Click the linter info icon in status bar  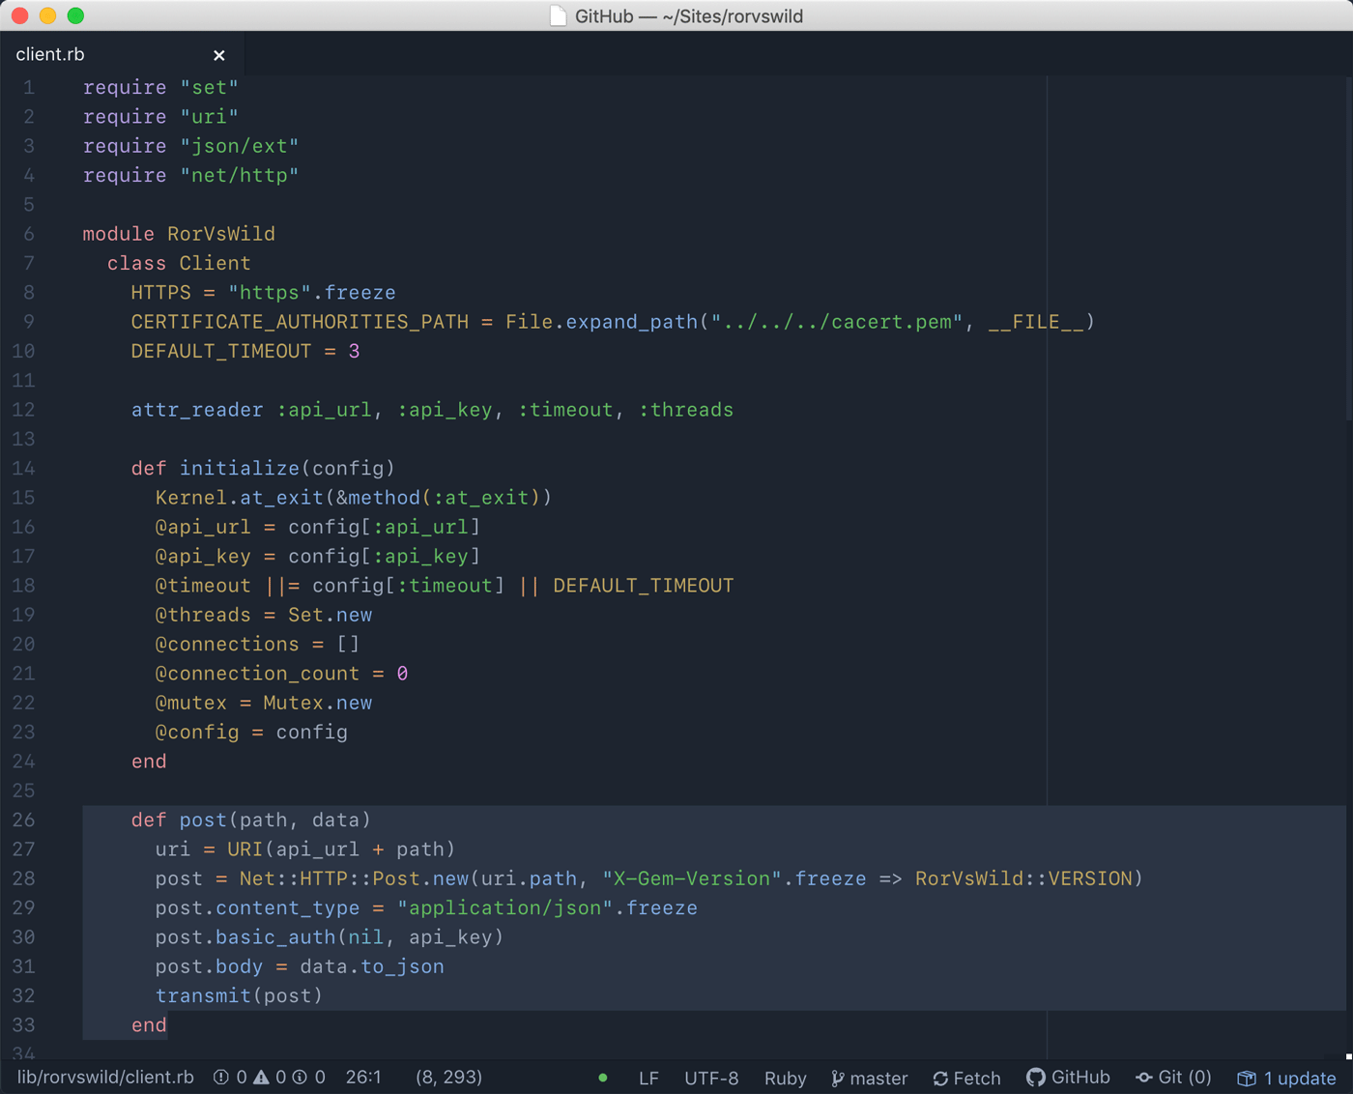coord(300,1077)
